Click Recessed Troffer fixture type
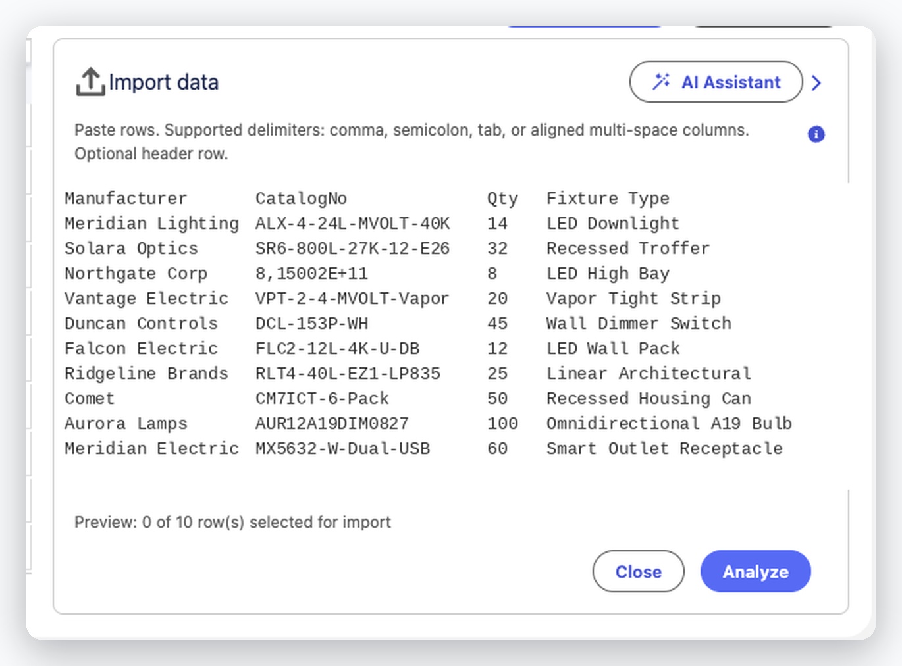This screenshot has width=902, height=666. click(628, 248)
